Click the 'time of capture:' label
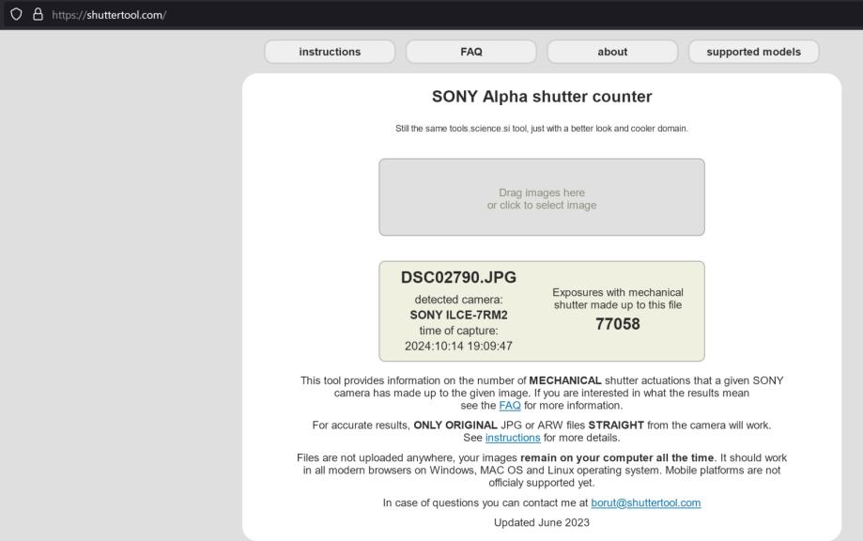863x541 pixels. tap(458, 331)
